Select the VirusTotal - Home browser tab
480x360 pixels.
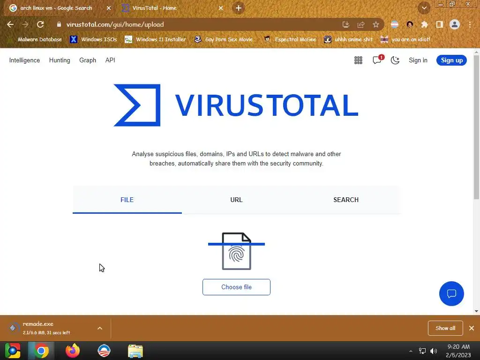pos(155,8)
